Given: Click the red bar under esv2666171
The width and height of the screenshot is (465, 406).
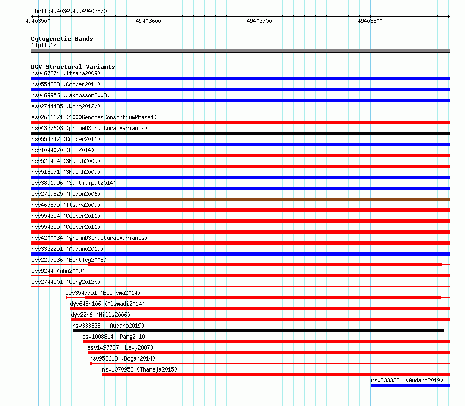Looking at the screenshot, I should (240, 122).
